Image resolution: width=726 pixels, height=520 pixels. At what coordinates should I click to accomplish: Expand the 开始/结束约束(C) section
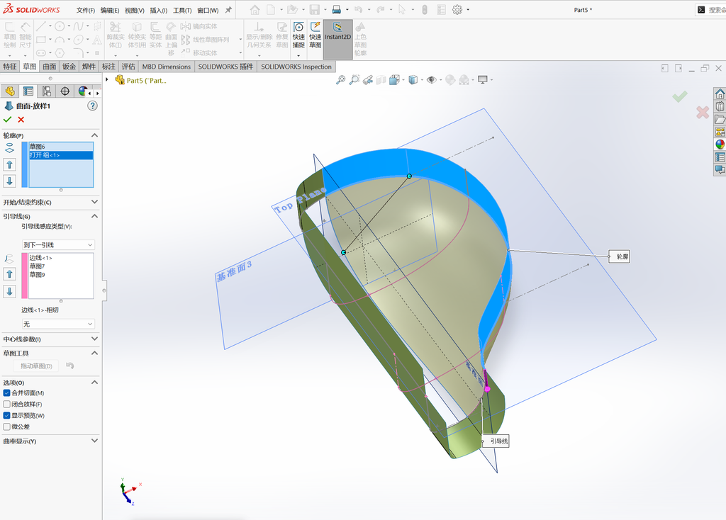(94, 202)
